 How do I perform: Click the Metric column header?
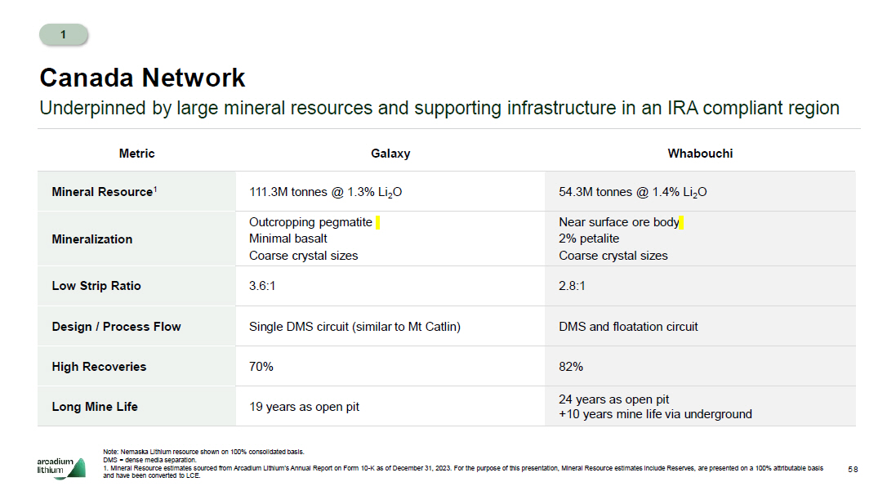[136, 154]
